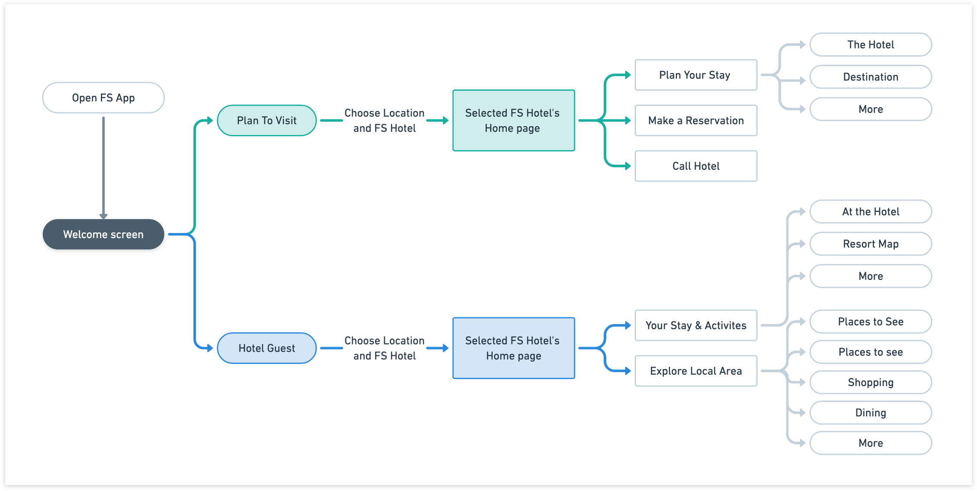
Task: Click the green Plan To Visit pill
Action: 267,121
